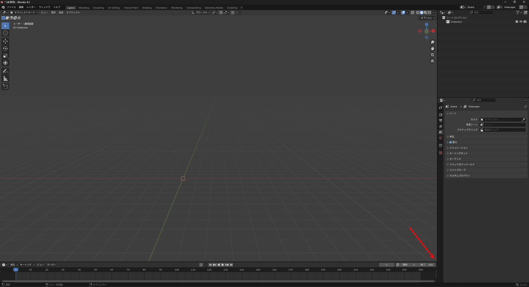Select the Annotate tool
The height and width of the screenshot is (287, 529).
pos(5,71)
